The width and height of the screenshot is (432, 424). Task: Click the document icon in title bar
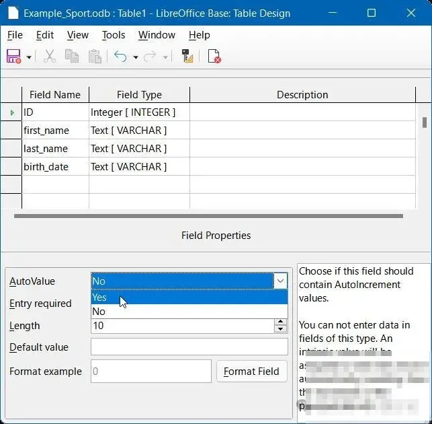(13, 13)
